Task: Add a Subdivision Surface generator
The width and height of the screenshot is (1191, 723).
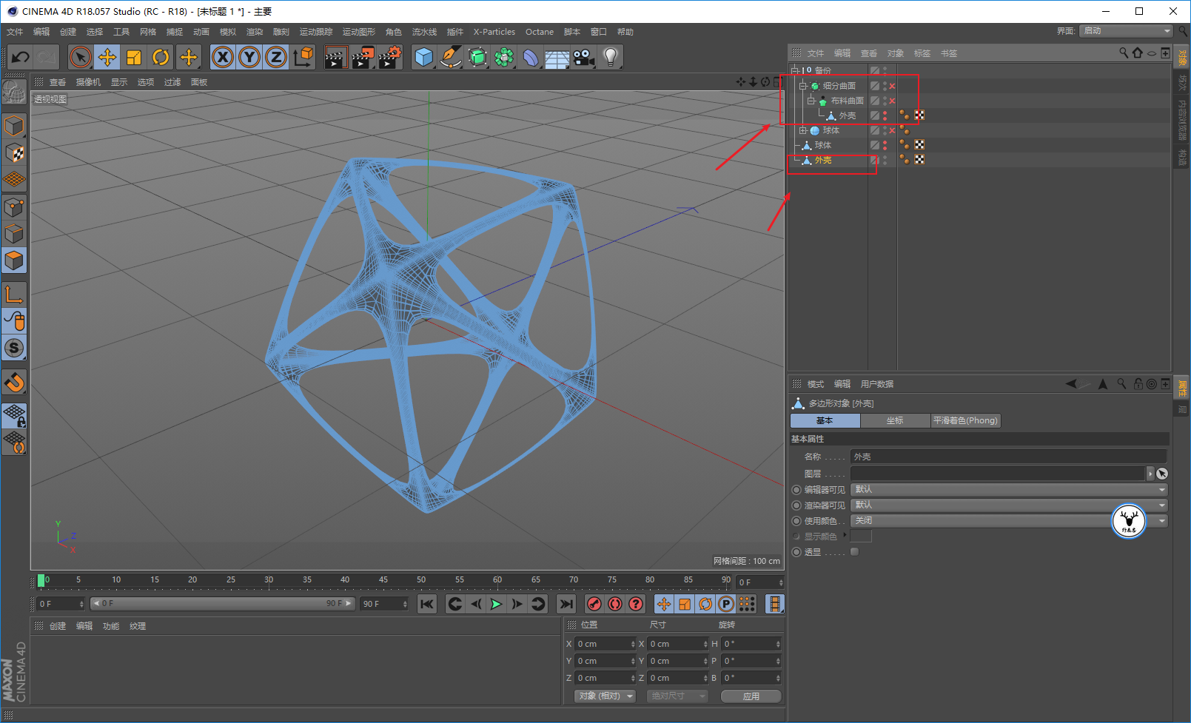Action: [477, 57]
